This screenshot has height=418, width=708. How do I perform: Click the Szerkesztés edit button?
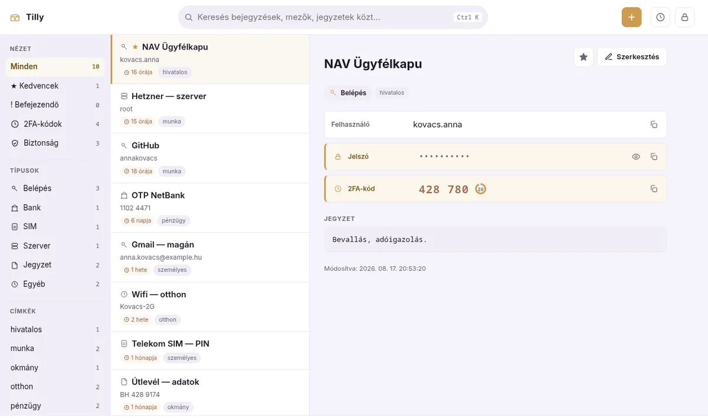click(632, 57)
